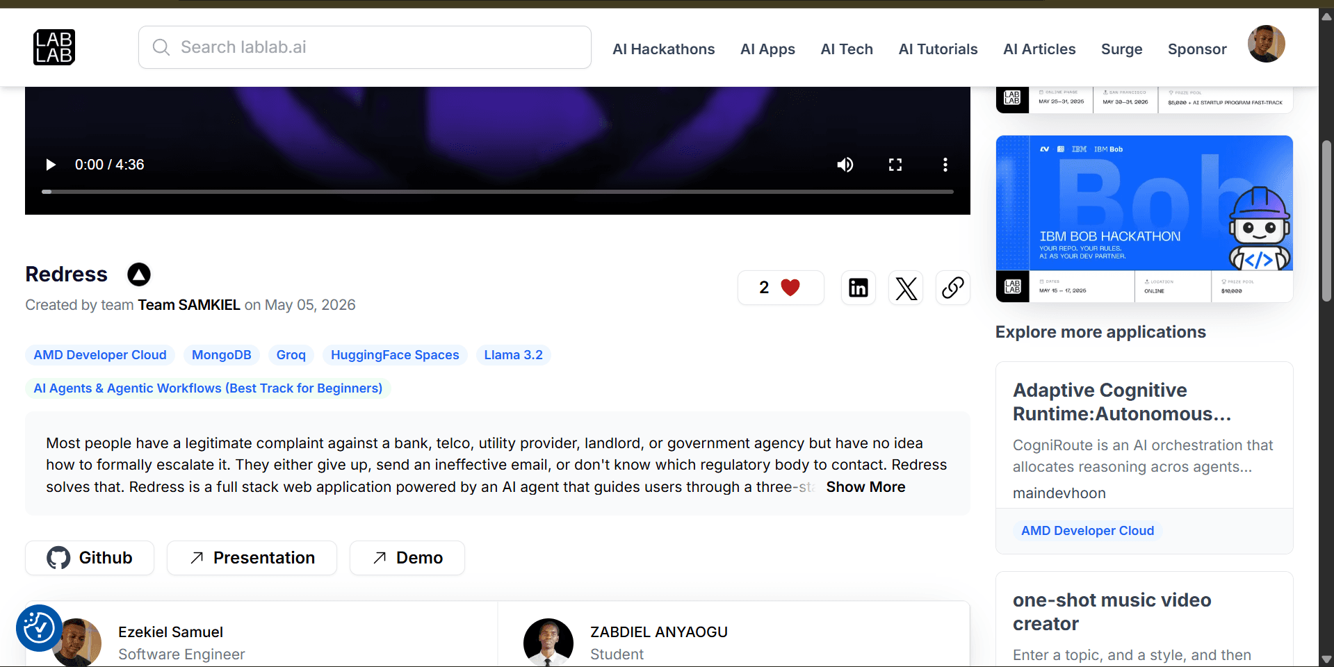Click the scrollbar up arrow
This screenshot has width=1334, height=667.
(1326, 17)
